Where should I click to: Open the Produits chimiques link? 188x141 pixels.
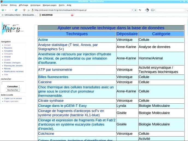click(12, 63)
